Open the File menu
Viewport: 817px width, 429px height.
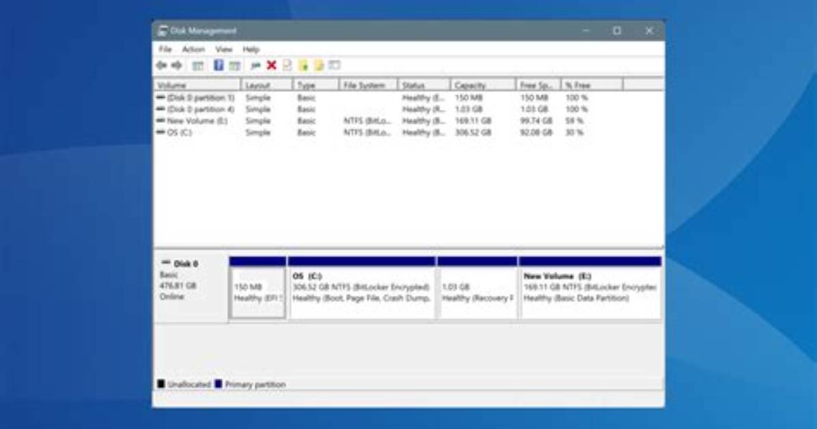point(165,49)
